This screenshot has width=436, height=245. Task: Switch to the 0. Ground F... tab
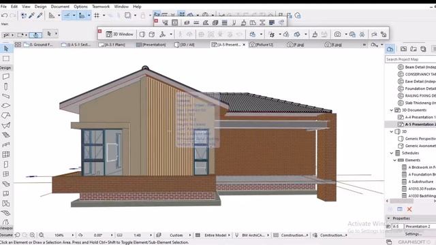coord(38,44)
